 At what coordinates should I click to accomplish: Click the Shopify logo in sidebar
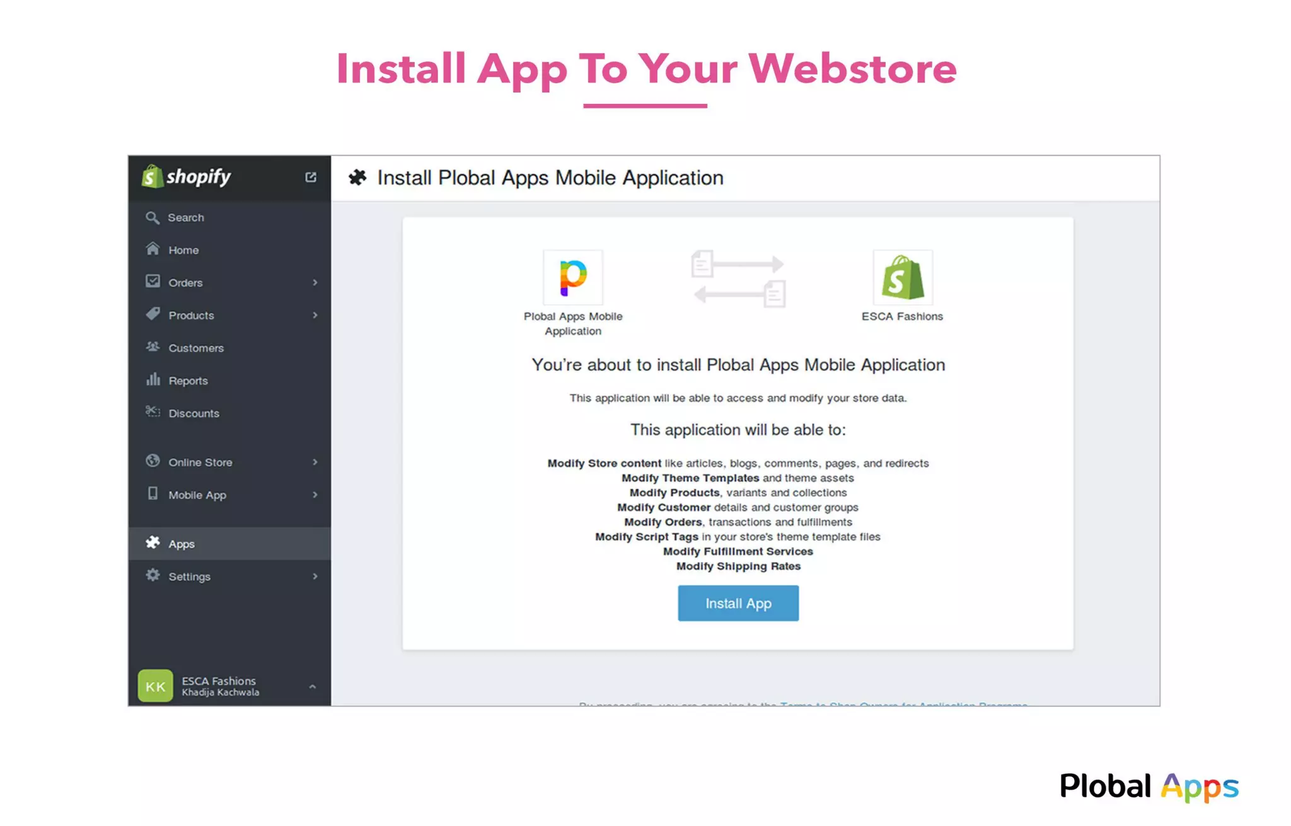(x=186, y=177)
